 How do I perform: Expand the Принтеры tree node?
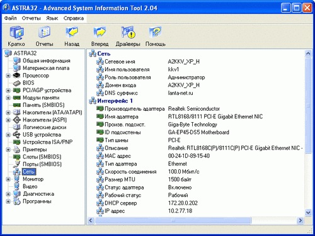coord(8,150)
